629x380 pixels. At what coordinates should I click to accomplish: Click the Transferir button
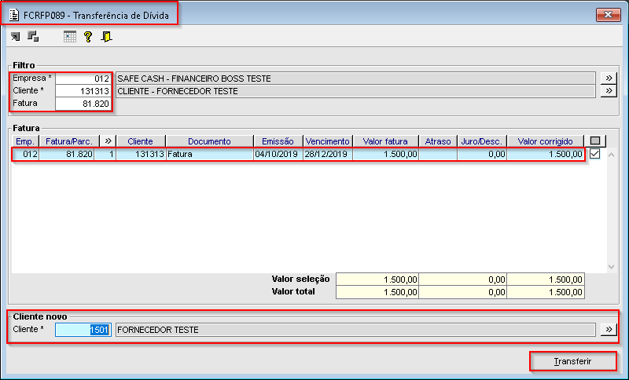[x=573, y=361]
